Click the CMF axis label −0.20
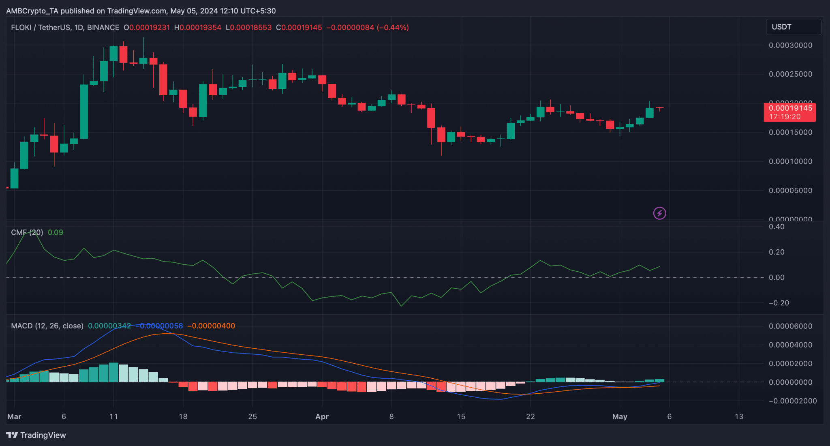 point(779,303)
